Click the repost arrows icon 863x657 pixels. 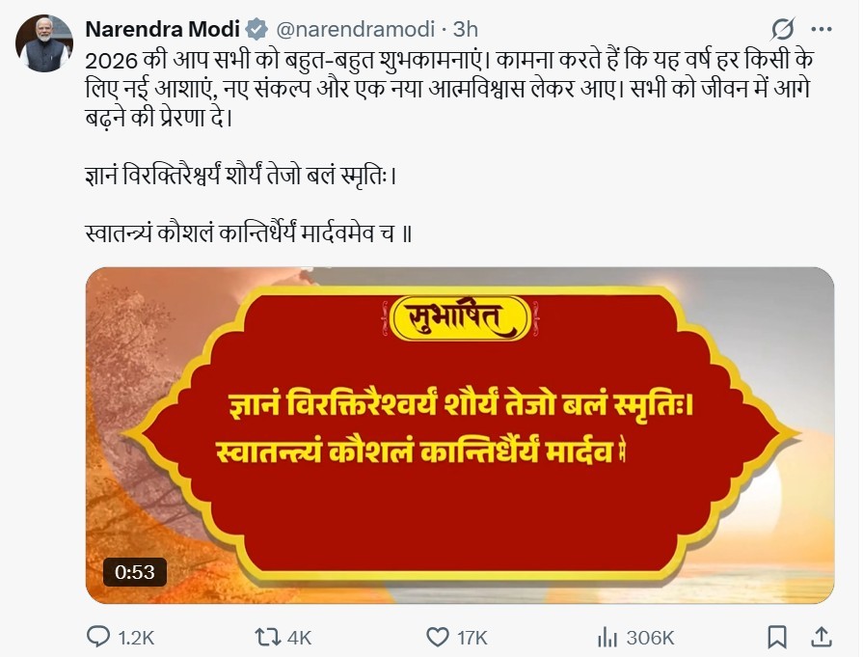pyautogui.click(x=267, y=637)
